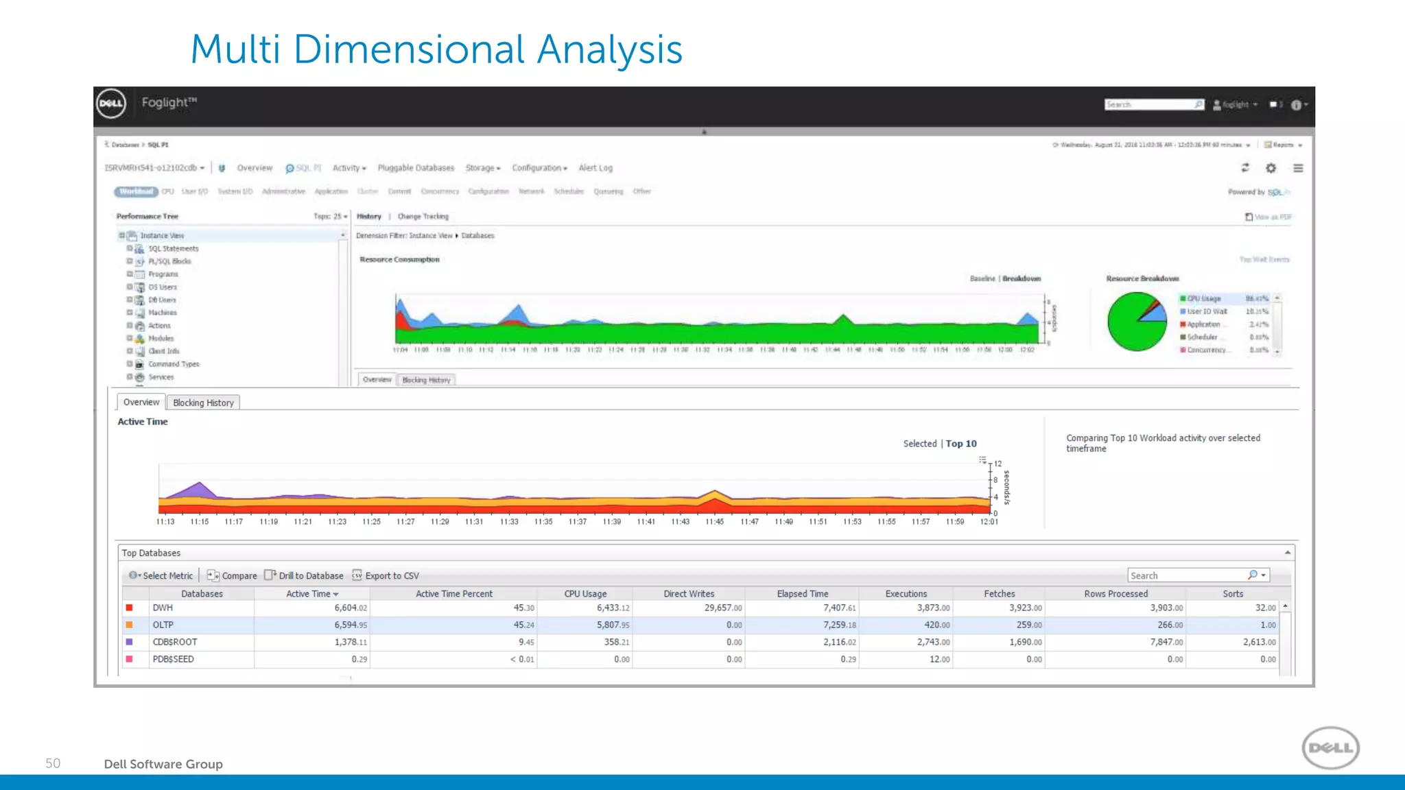Collapse the Instance View tree node

[x=121, y=235]
